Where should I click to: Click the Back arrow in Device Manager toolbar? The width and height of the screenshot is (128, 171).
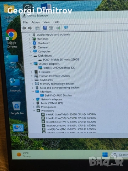click(x=24, y=28)
